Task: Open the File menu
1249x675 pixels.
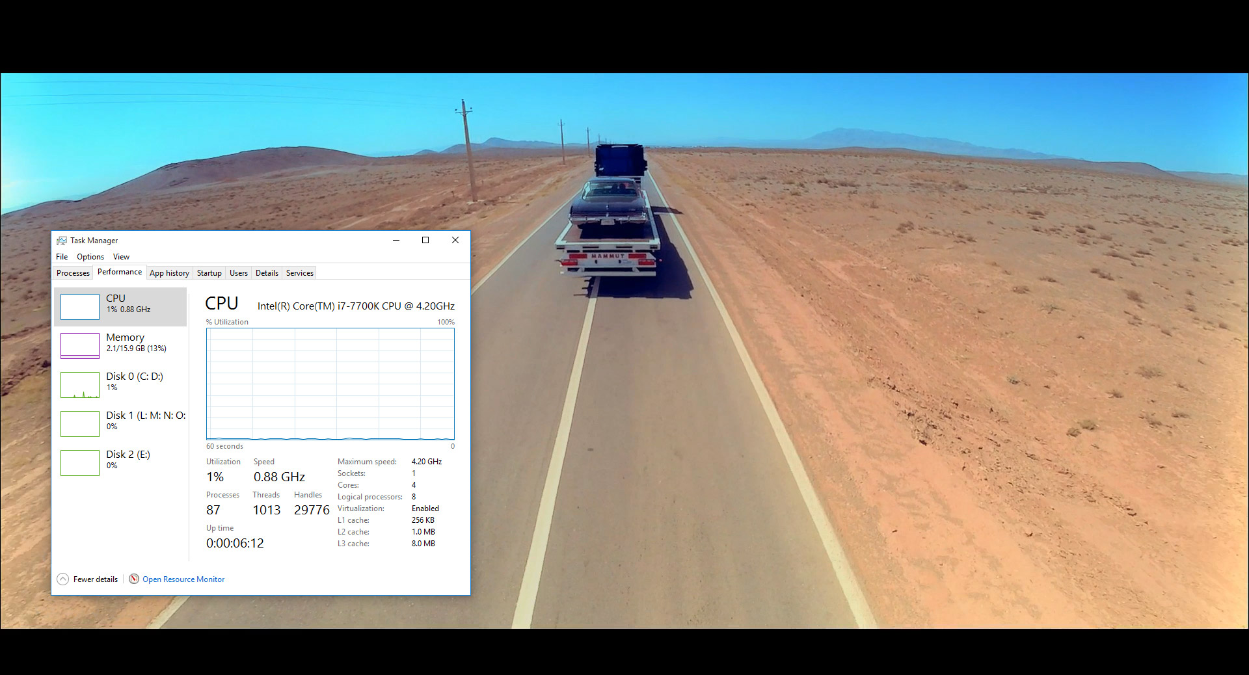Action: (62, 257)
